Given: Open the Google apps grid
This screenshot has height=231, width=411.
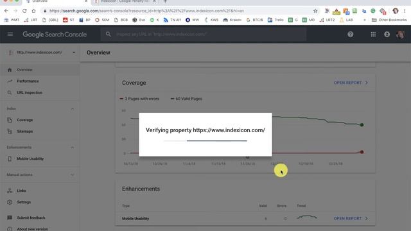Looking at the screenshot, I should (x=373, y=34).
